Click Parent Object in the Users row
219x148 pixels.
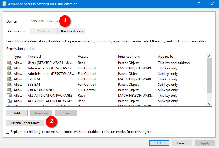[x=128, y=63]
